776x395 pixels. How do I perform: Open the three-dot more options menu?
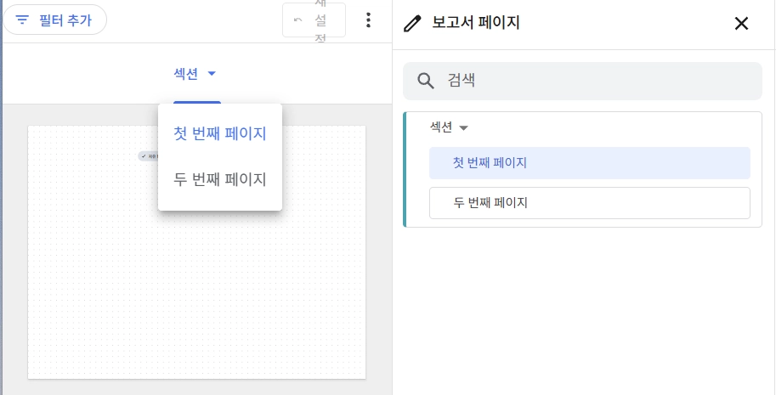pos(368,20)
